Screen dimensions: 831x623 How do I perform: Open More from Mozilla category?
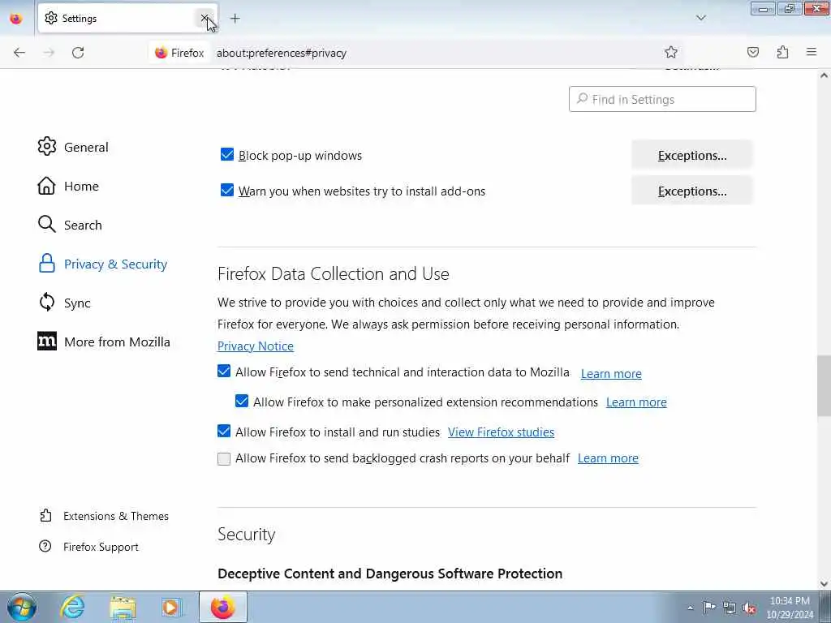(104, 342)
